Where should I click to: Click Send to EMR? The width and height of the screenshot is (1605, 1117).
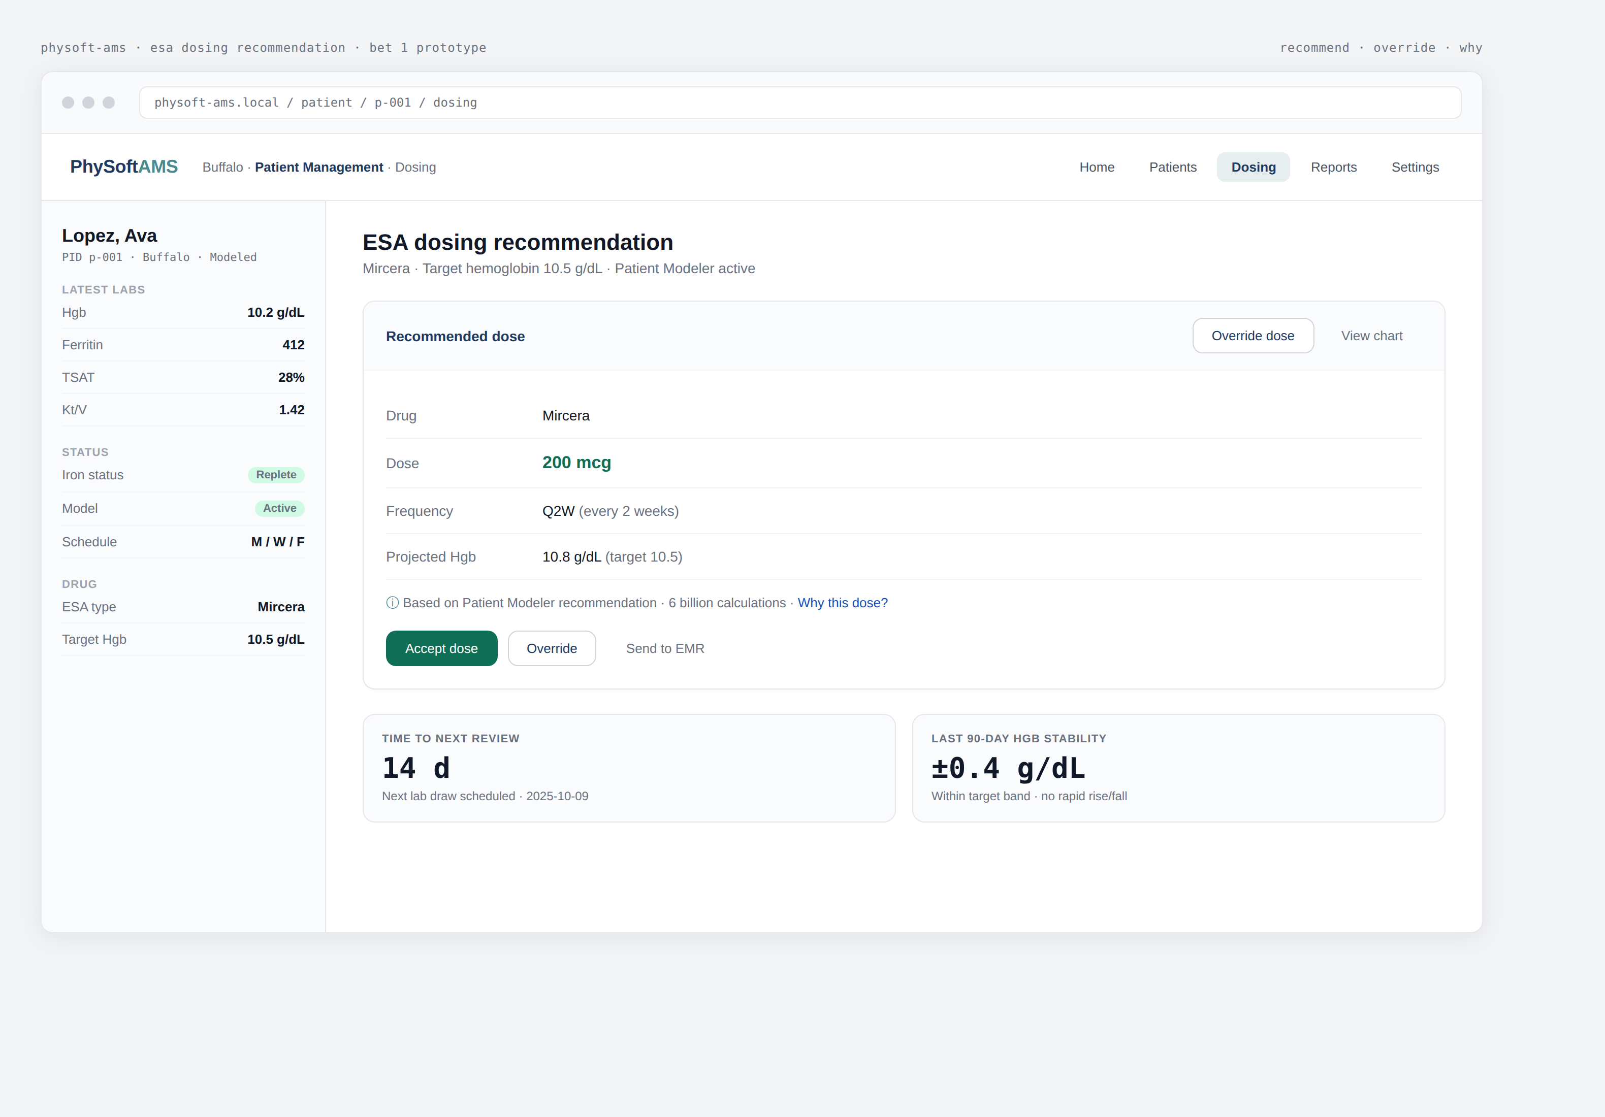pyautogui.click(x=664, y=648)
